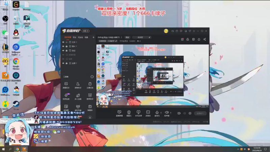This screenshot has height=152, width=270.
Task: Open the Windows Start menu
Action: pyautogui.click(x=3, y=149)
